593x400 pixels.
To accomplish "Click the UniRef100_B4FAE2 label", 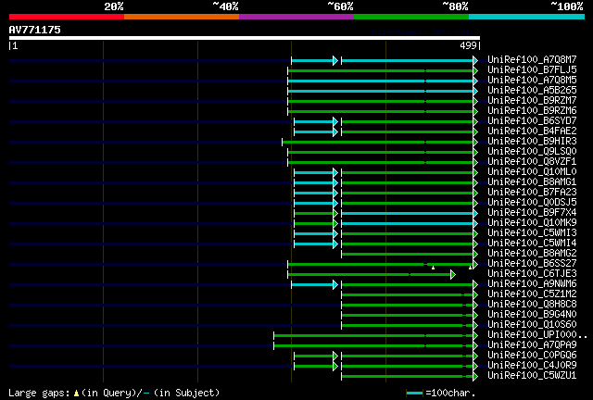I will click(x=532, y=131).
